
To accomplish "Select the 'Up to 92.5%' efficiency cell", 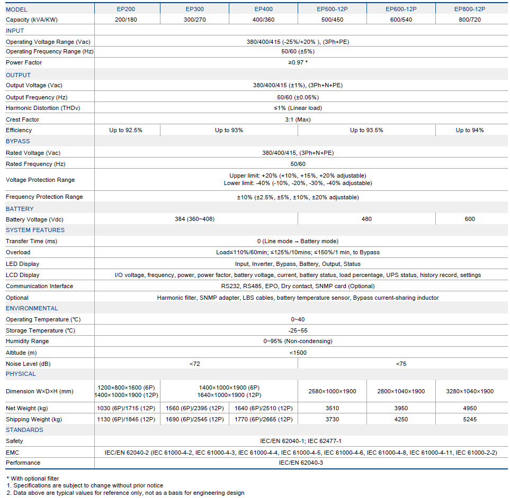I will click(126, 130).
